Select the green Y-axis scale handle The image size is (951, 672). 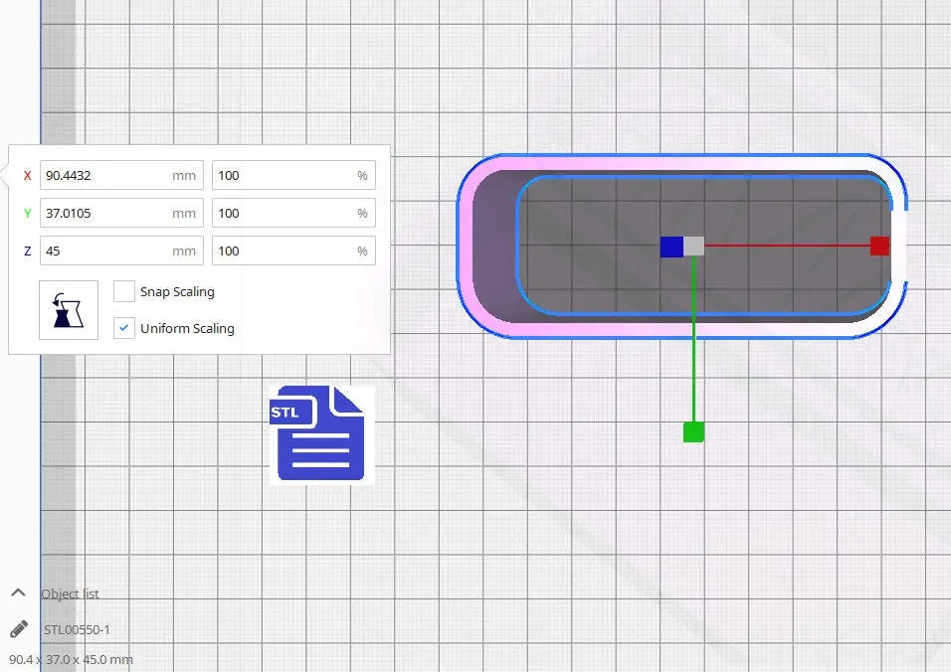click(x=693, y=431)
